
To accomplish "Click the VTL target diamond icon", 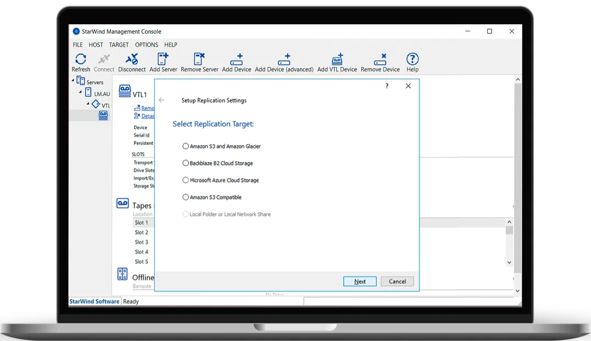I will point(96,104).
